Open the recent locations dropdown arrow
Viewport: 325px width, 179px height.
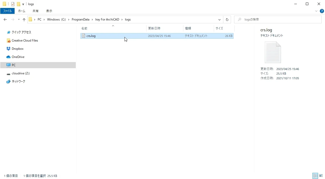pyautogui.click(x=19, y=19)
